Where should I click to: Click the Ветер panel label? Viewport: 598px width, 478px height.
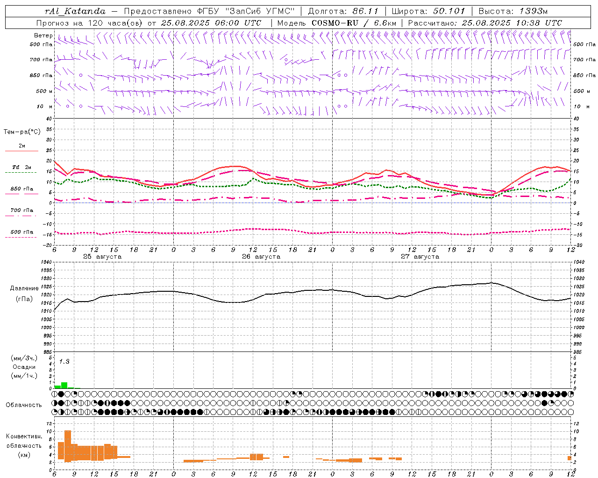(43, 35)
